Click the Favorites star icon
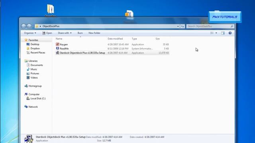 26,40
